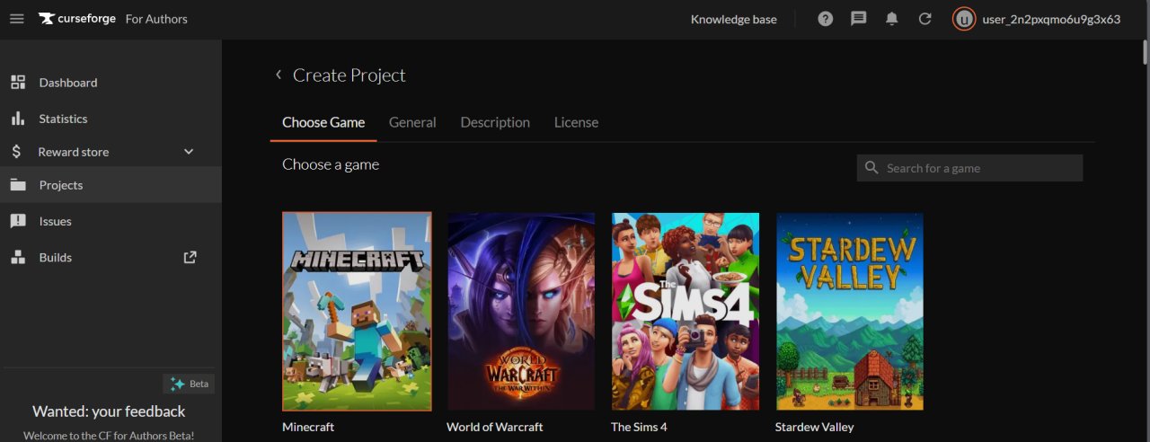Go back using the Create Project arrow

click(x=279, y=75)
